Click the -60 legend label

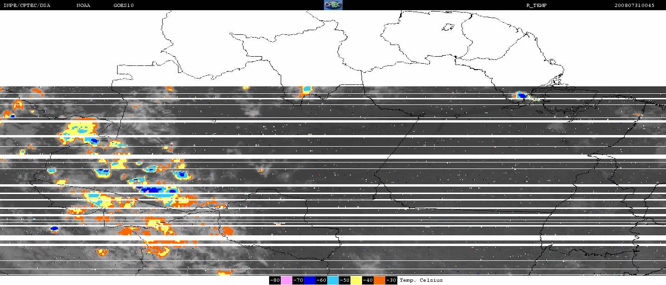coord(322,280)
